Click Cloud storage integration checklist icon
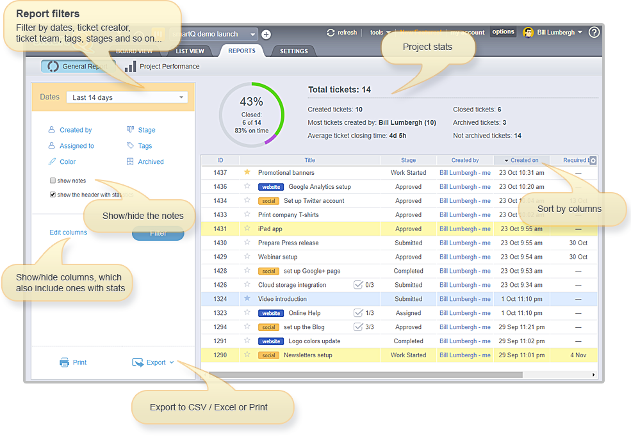 tap(358, 285)
